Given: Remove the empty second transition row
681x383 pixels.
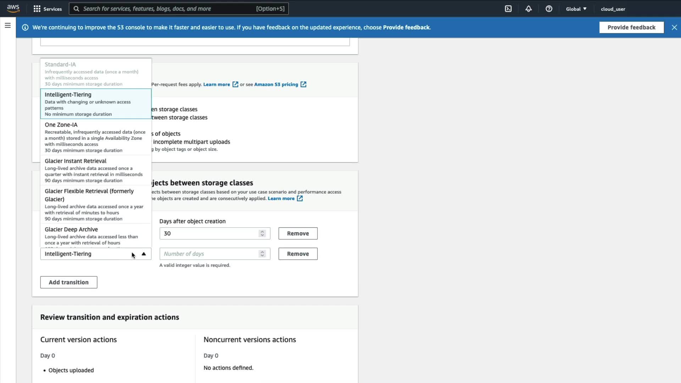Looking at the screenshot, I should 298,254.
